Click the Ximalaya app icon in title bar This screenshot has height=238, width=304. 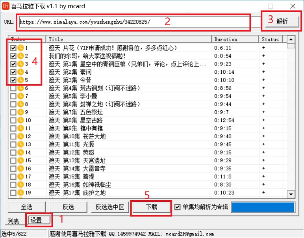pyautogui.click(x=6, y=6)
